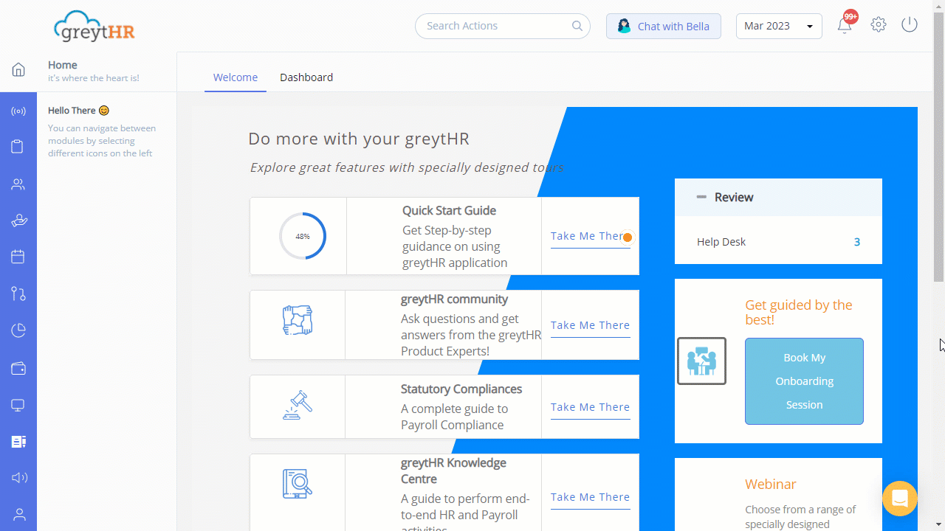Screen dimensions: 945x531
Task: Click the Webinar heading
Action: coord(770,485)
